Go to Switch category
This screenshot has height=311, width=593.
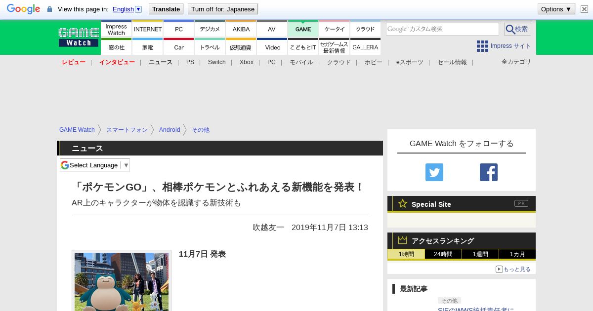pos(217,62)
